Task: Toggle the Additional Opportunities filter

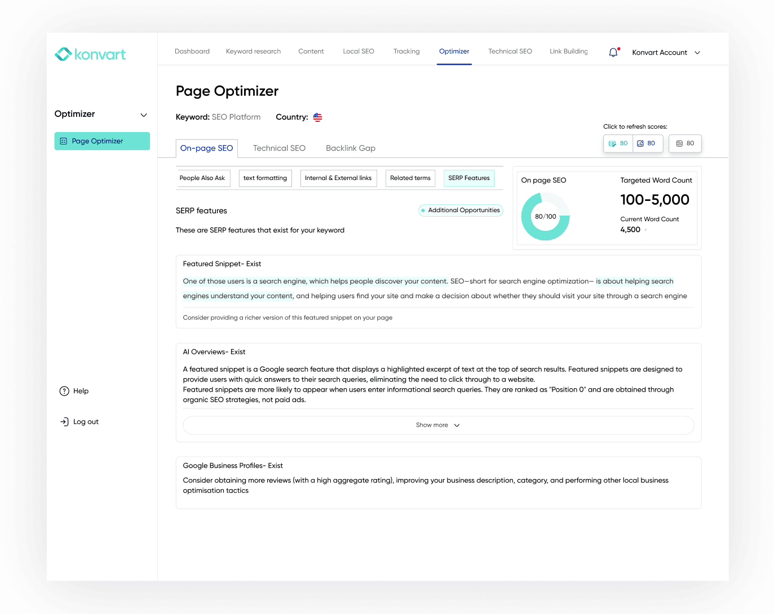Action: tap(460, 210)
